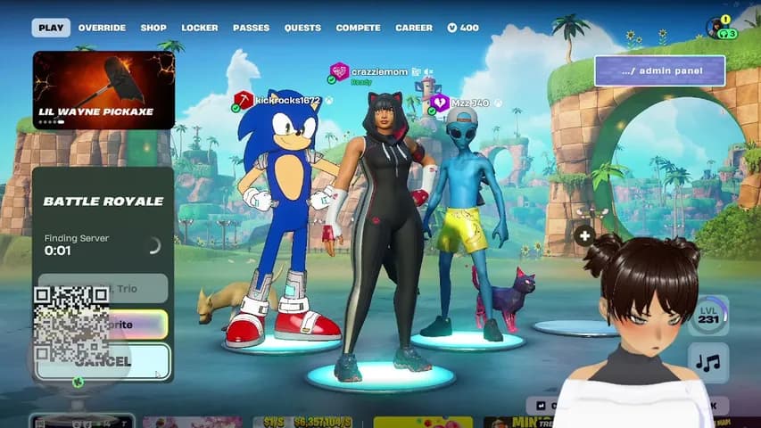761x428 pixels.
Task: Go to the CAREER tab
Action: pyautogui.click(x=413, y=28)
